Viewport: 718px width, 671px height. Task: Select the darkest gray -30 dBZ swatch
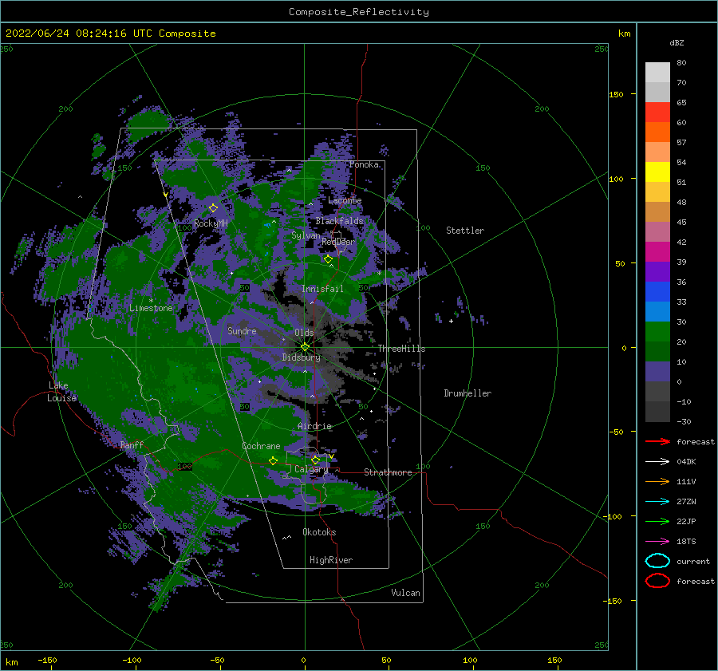pos(657,412)
